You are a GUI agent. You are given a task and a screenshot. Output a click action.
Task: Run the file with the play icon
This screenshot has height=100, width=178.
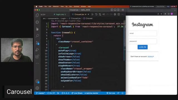pos(92,14)
